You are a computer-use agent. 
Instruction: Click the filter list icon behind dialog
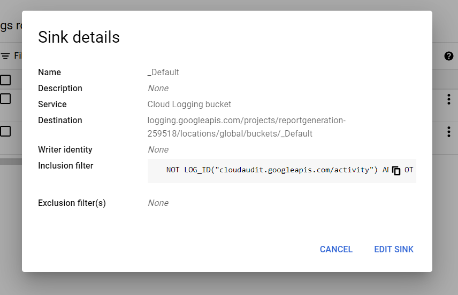5,56
